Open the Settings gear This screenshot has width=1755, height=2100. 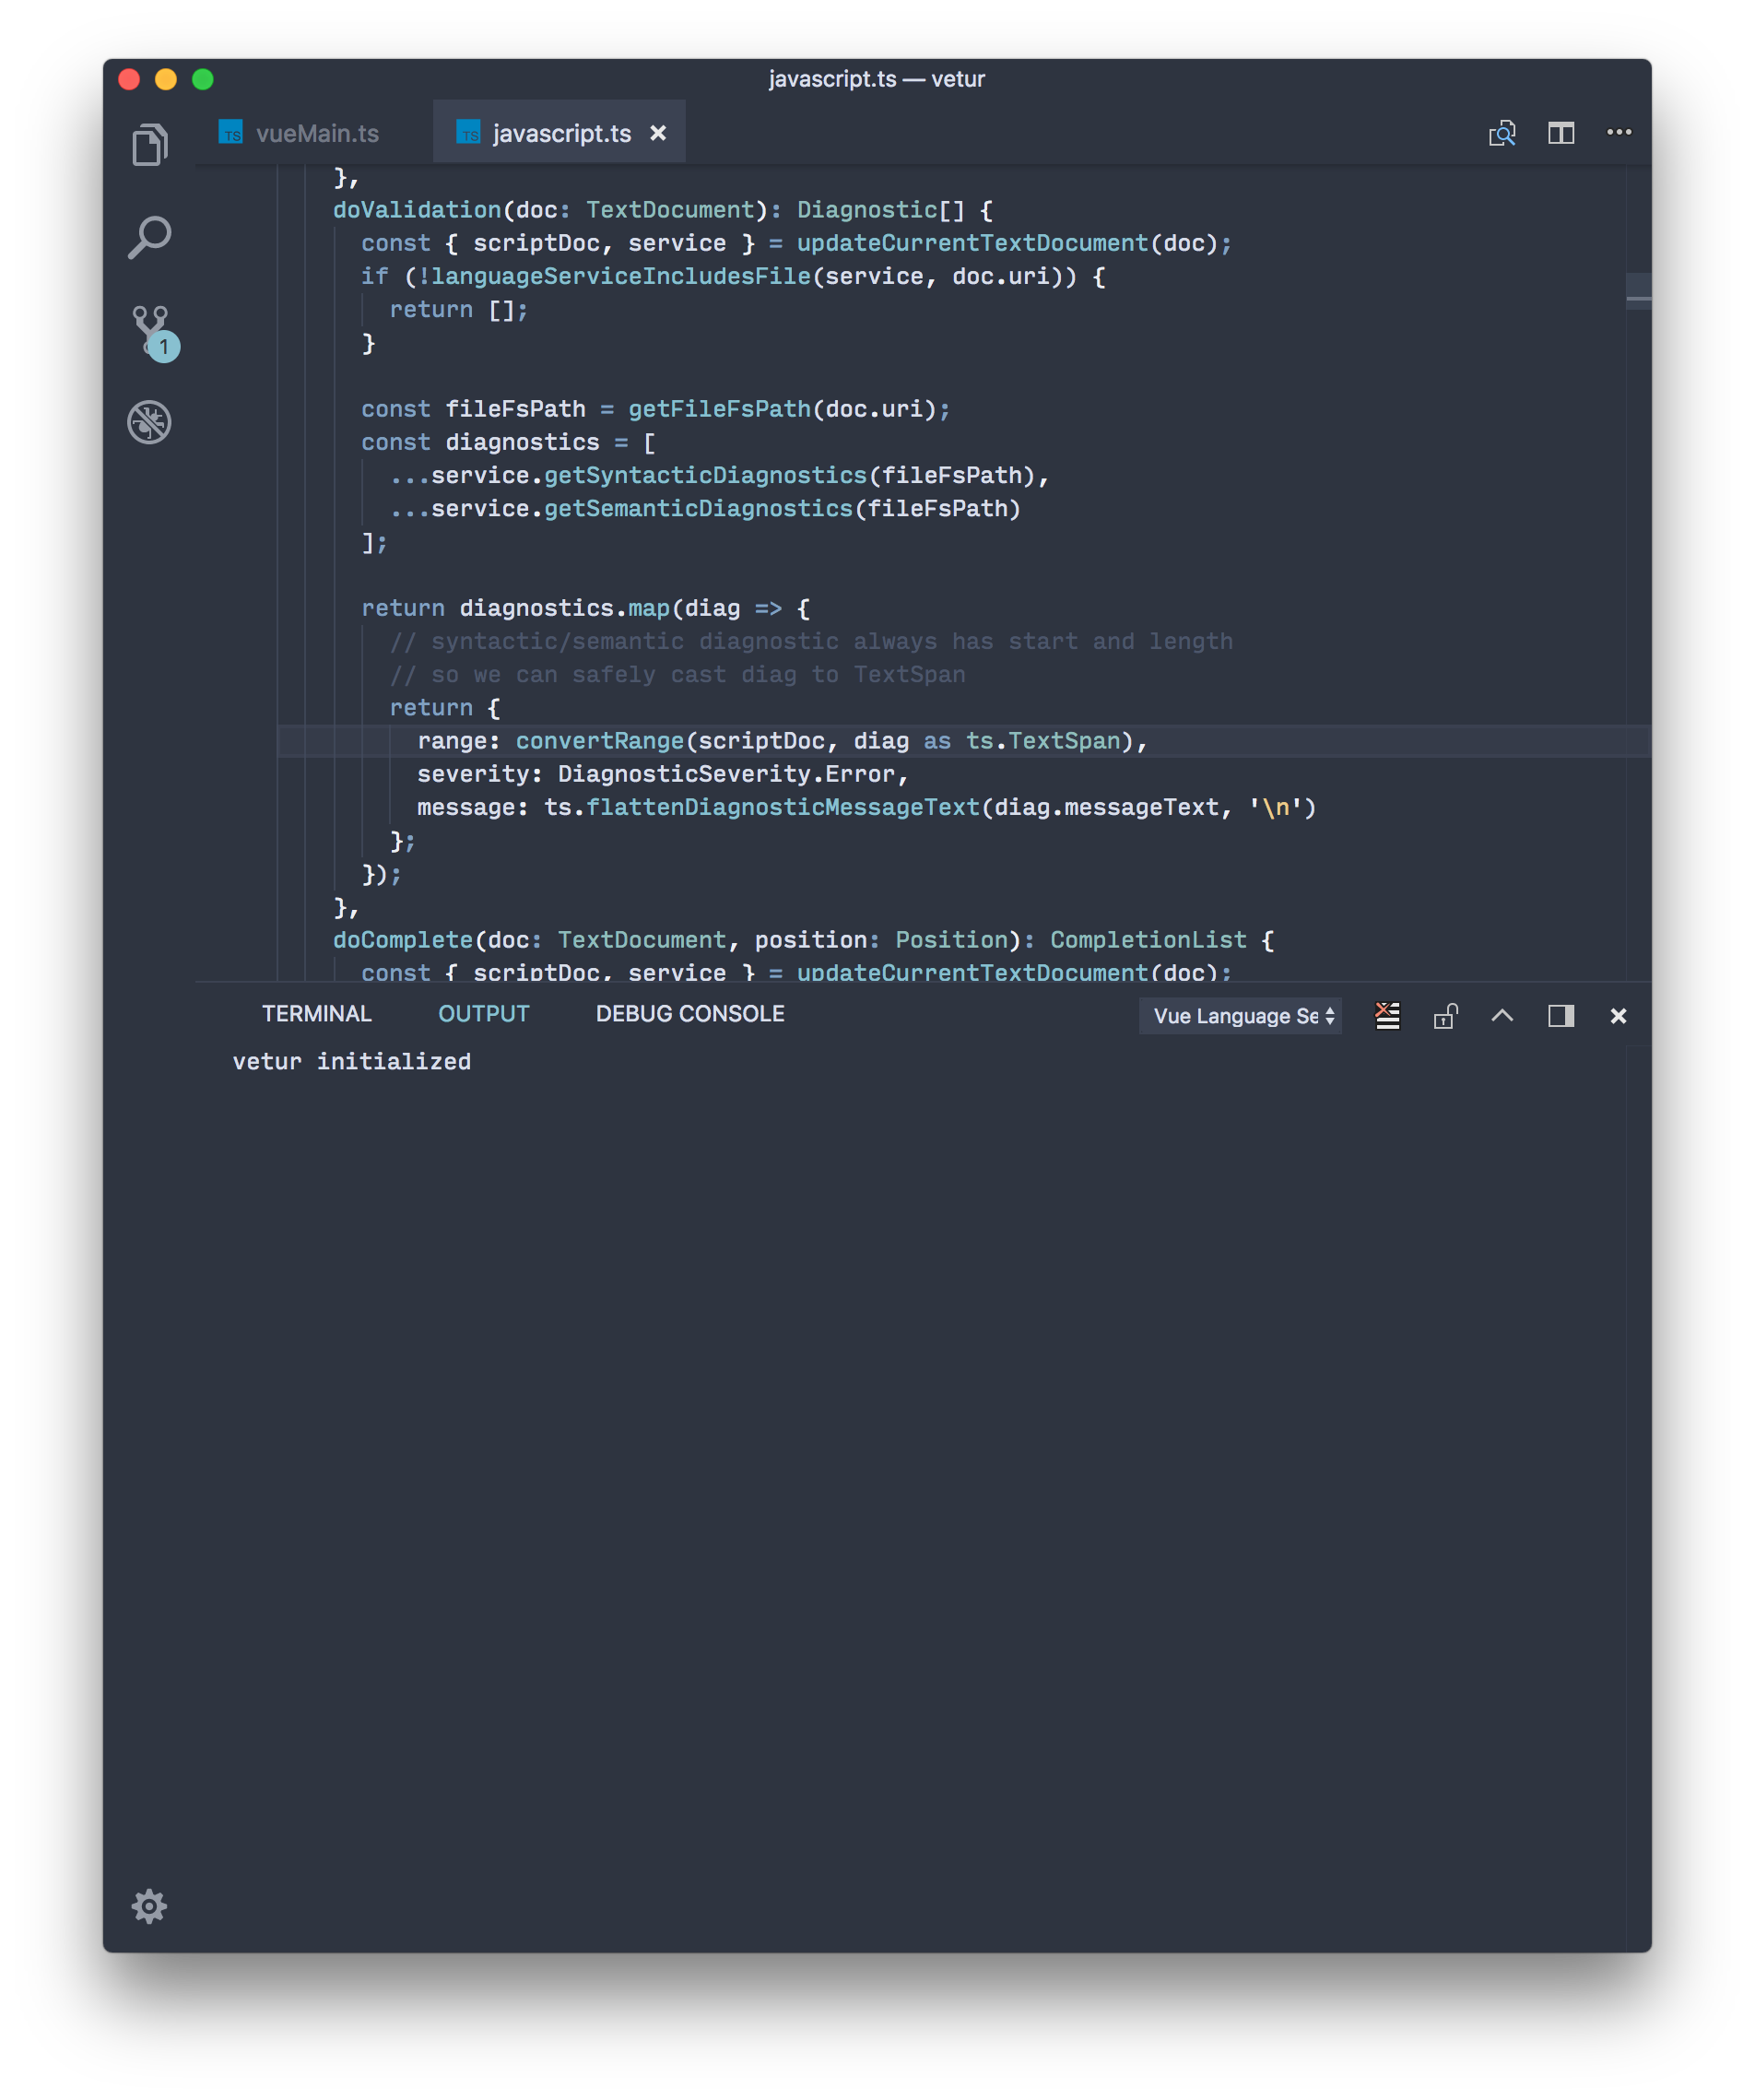coord(150,1907)
